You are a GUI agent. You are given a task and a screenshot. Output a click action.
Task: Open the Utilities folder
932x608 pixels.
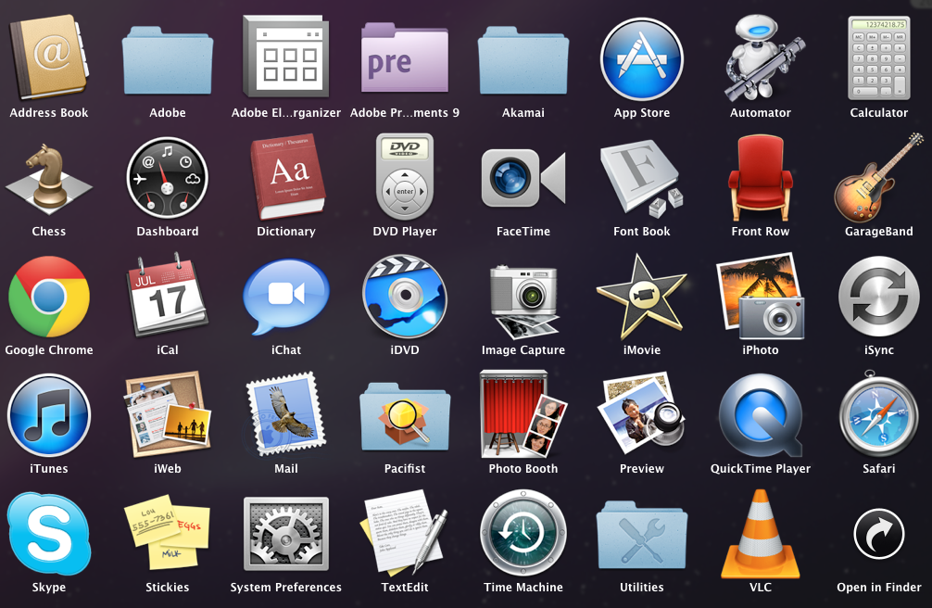click(642, 534)
